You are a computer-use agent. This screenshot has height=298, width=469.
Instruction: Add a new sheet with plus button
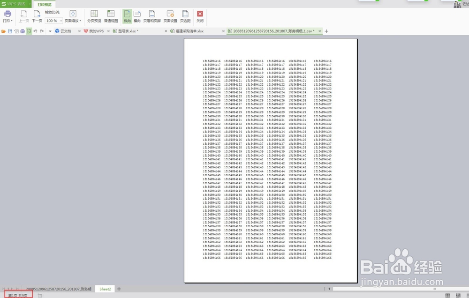(x=119, y=289)
